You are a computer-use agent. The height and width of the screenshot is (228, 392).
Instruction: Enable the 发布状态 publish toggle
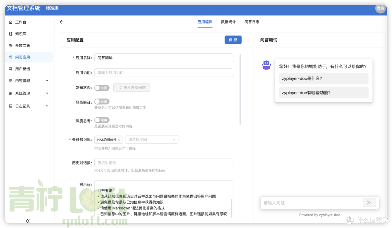click(102, 87)
